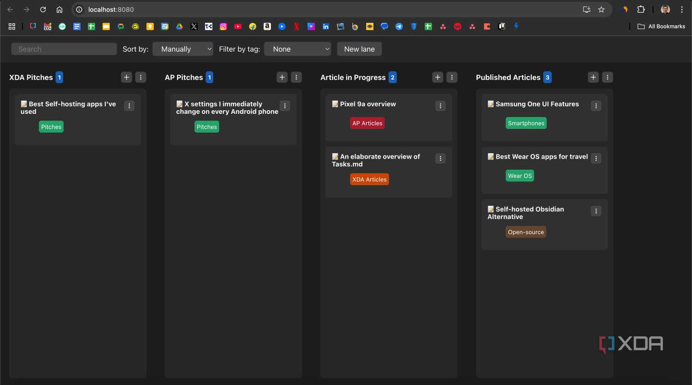Open the Extensions puzzle icon
Image resolution: width=692 pixels, height=385 pixels.
pyautogui.click(x=641, y=10)
